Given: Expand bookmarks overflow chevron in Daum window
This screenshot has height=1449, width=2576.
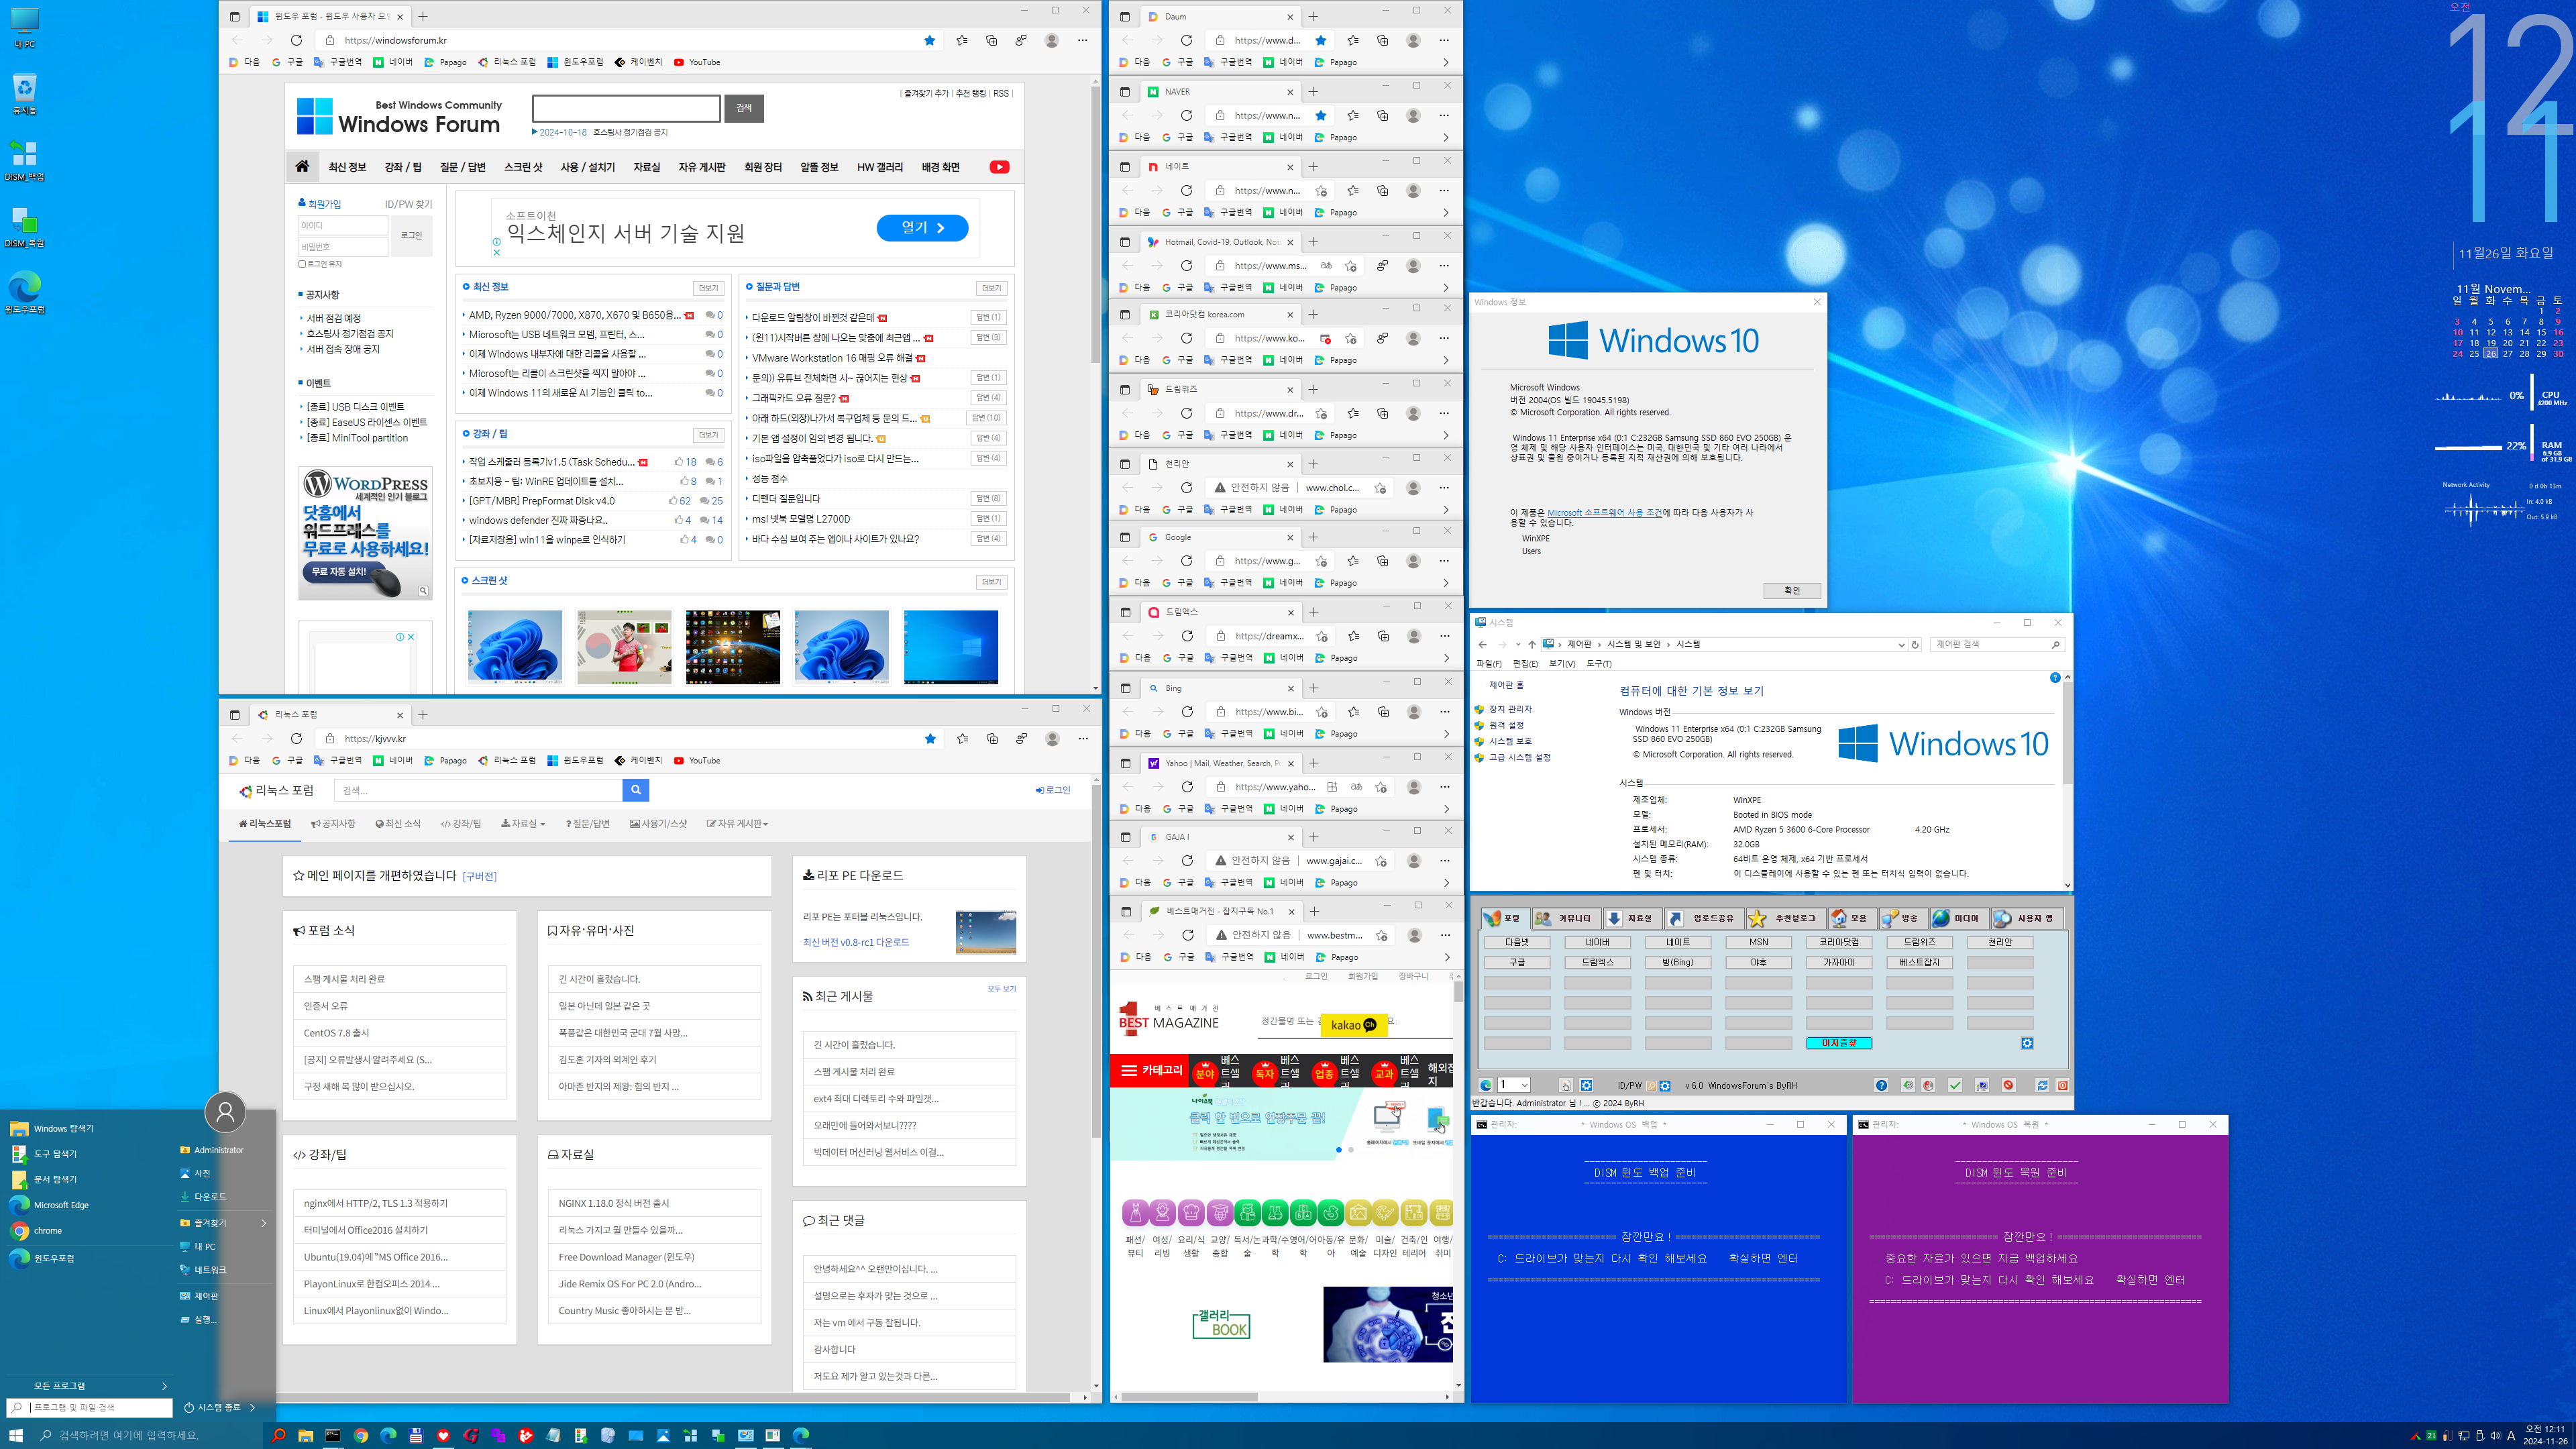Looking at the screenshot, I should (1446, 62).
